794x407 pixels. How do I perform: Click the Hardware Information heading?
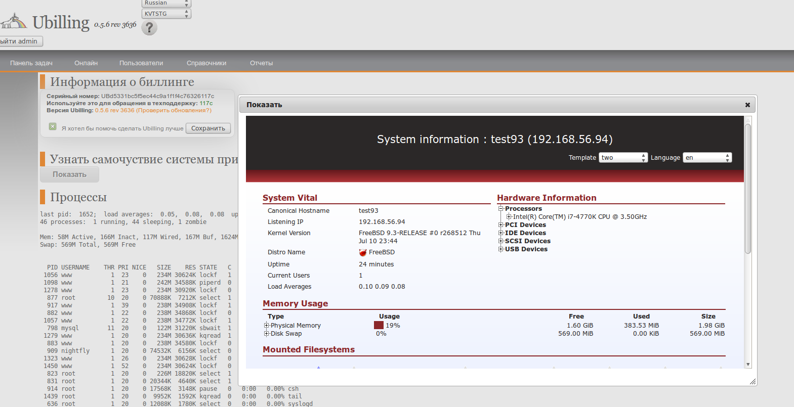pyautogui.click(x=547, y=198)
